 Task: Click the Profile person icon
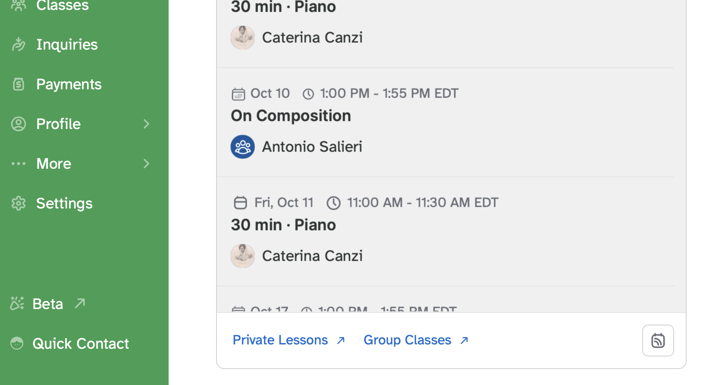click(x=19, y=124)
